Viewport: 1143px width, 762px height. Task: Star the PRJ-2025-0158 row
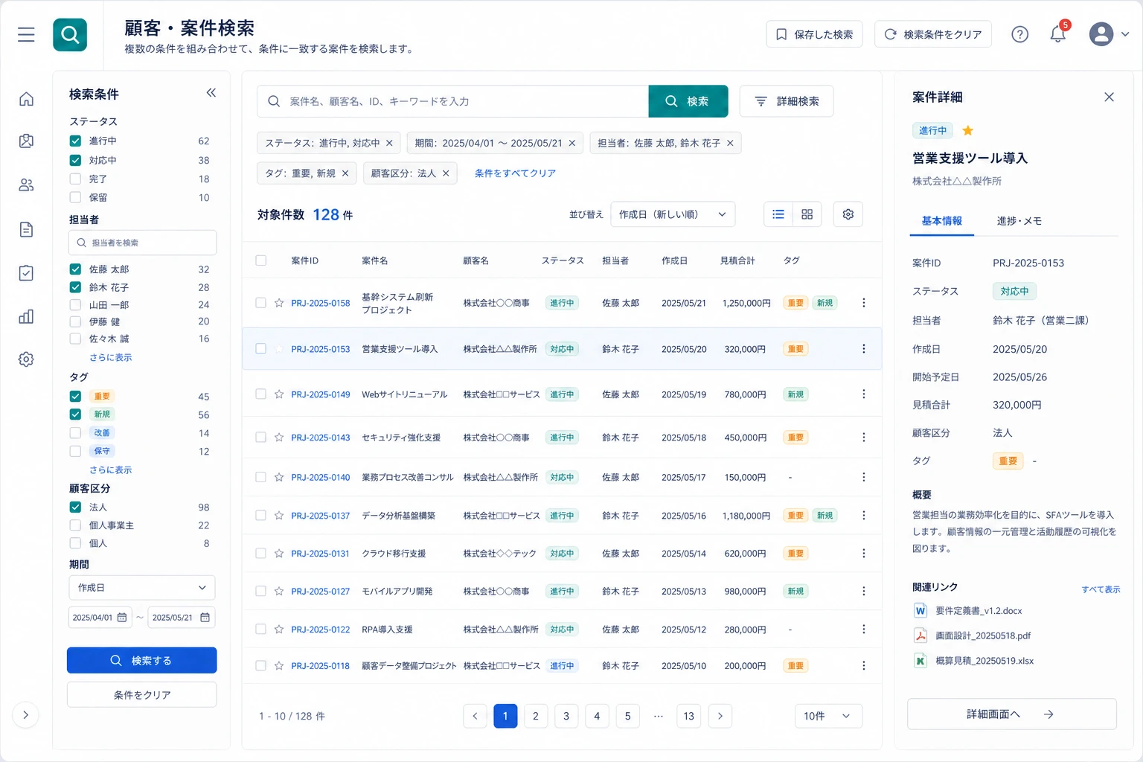click(x=279, y=303)
